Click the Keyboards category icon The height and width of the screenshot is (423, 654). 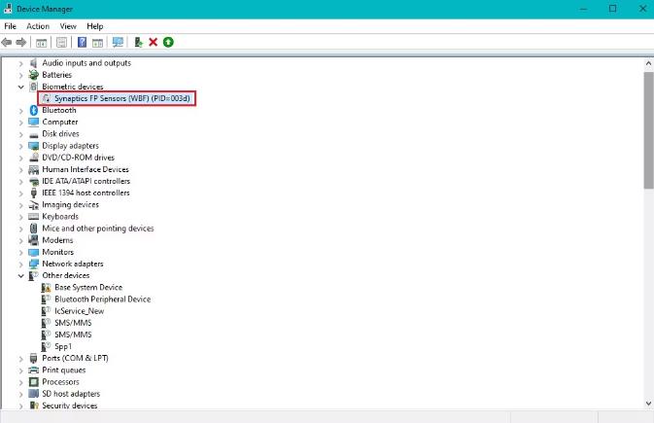34,216
